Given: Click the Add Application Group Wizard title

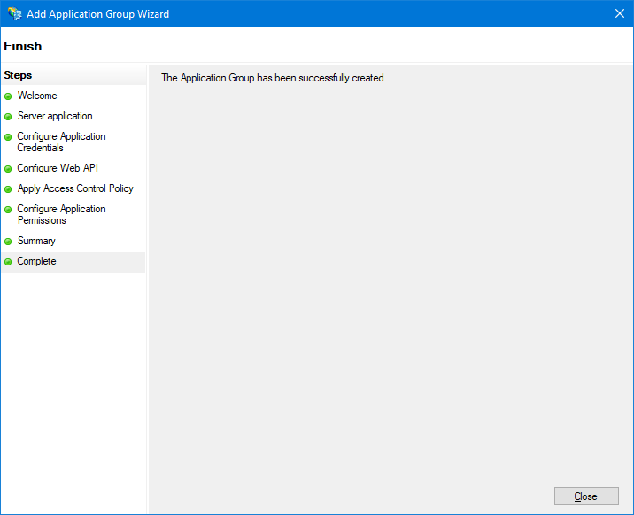Looking at the screenshot, I should [x=98, y=14].
